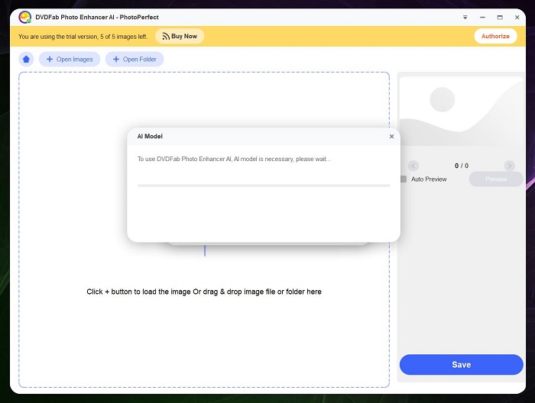This screenshot has height=403, width=535.
Task: Click the preview placeholder thumbnail
Action: 462,111
